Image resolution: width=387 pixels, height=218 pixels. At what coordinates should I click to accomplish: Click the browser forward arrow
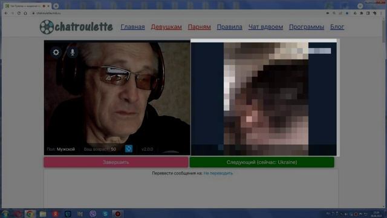(13, 13)
